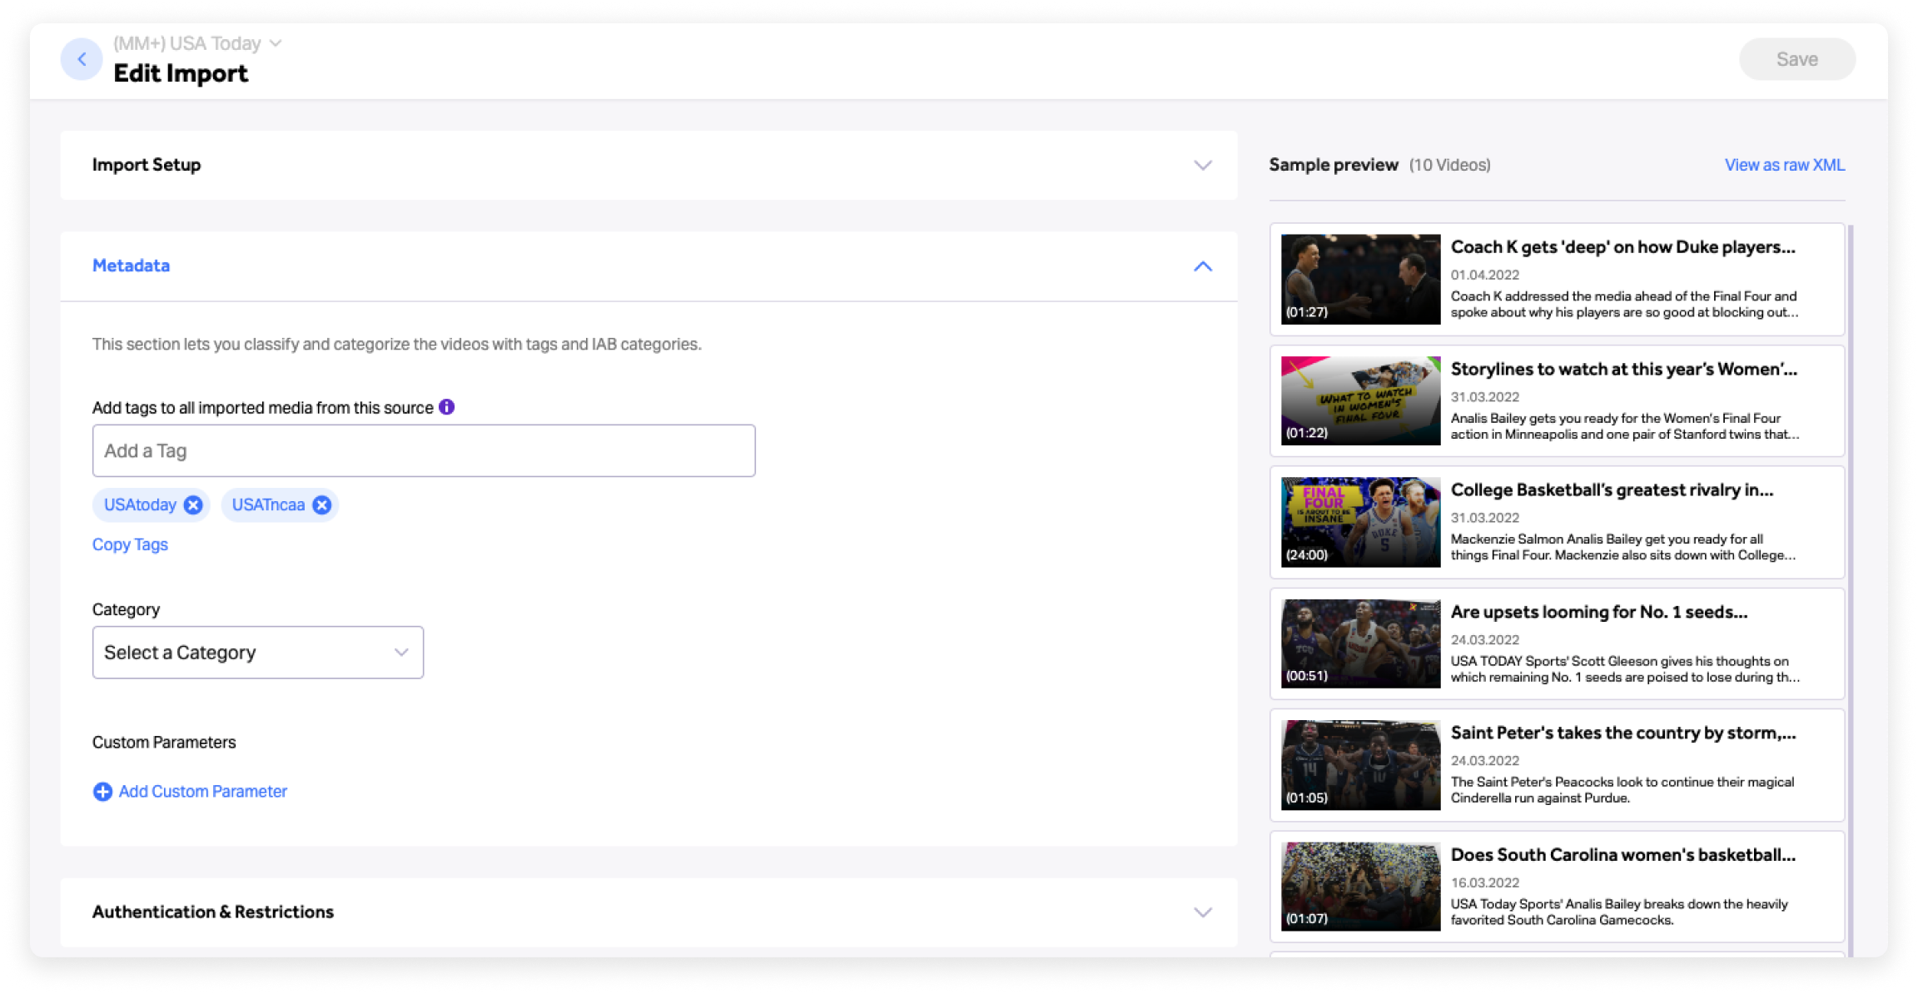Click the Save button

[x=1796, y=59]
